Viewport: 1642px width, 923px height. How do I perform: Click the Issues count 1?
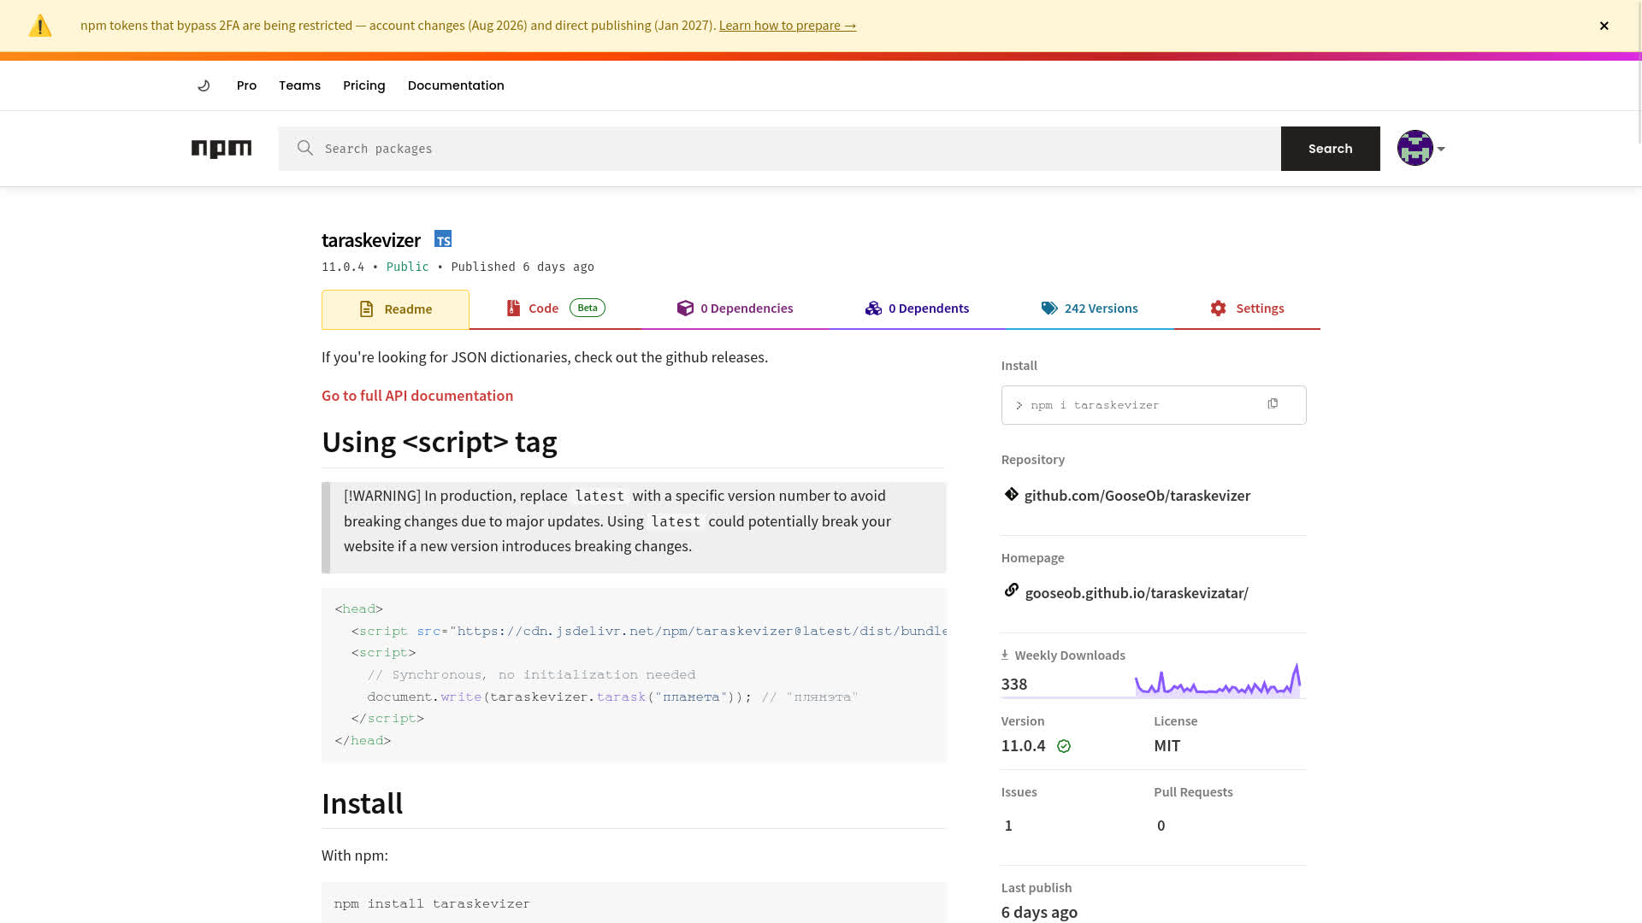[x=1008, y=826]
